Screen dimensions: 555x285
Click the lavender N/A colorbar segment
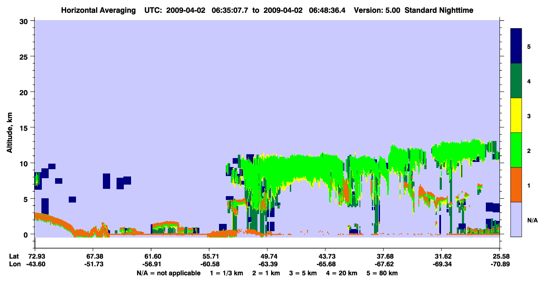[x=516, y=219]
